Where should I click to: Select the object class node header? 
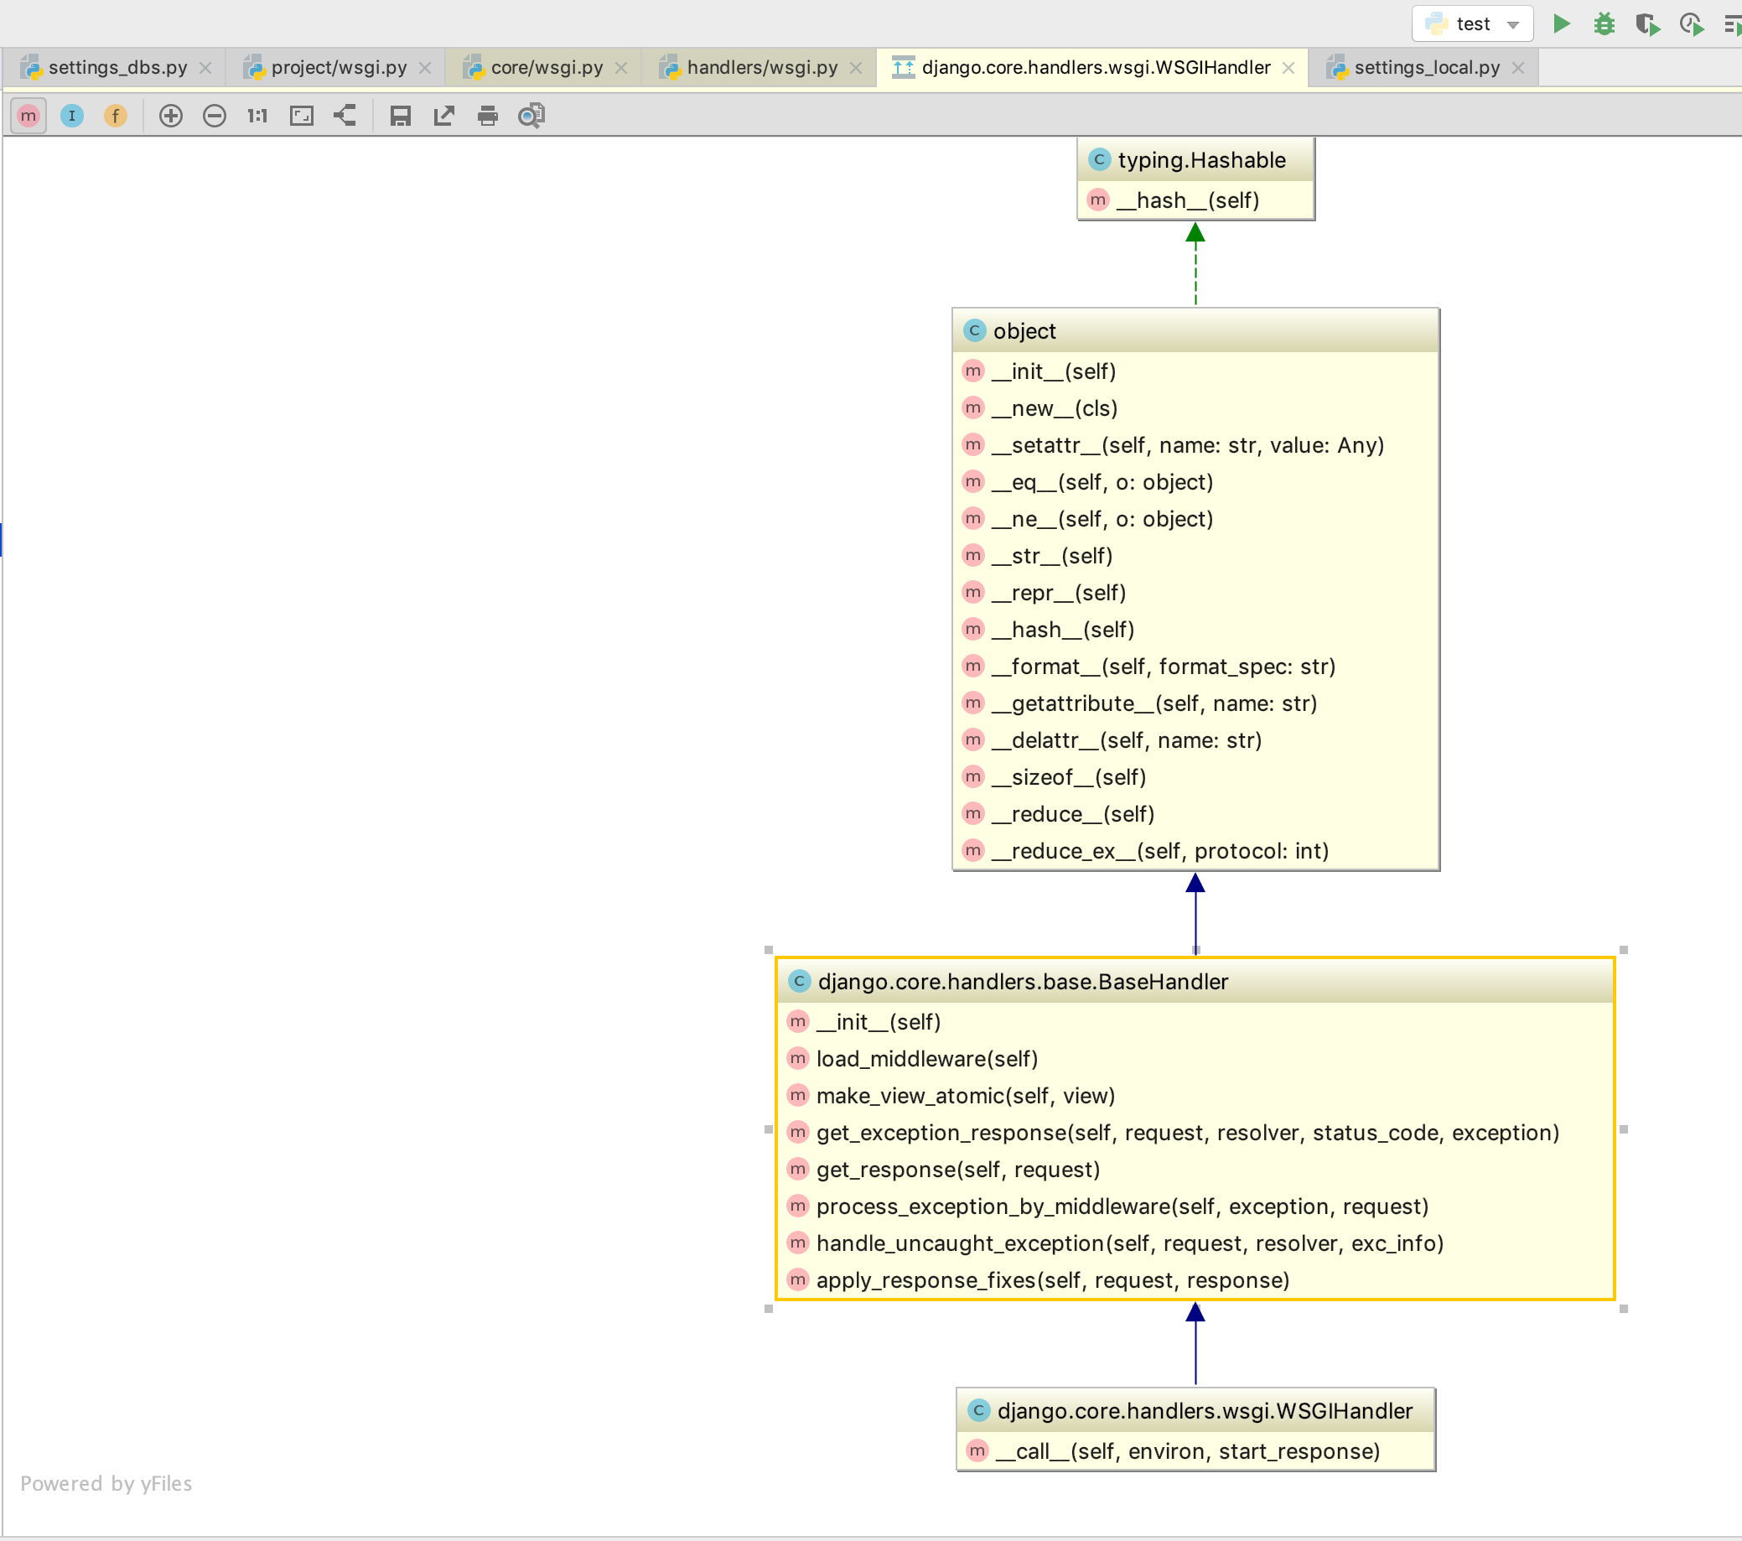(1195, 330)
